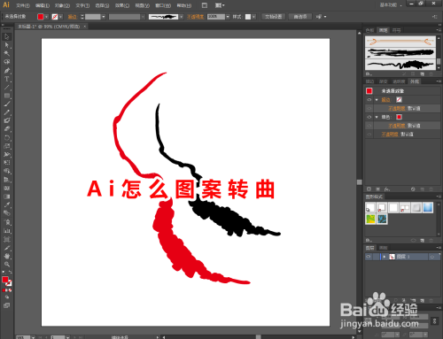This screenshot has width=443, height=339.
Task: Select the Eraser tool
Action: 7,129
